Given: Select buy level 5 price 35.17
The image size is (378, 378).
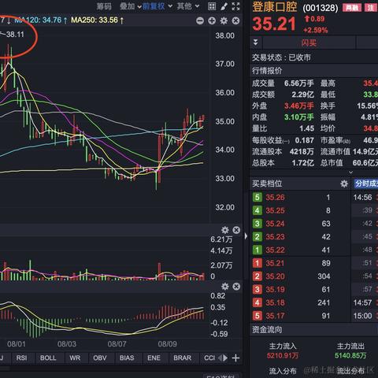Looking at the screenshot, I should point(275,316).
